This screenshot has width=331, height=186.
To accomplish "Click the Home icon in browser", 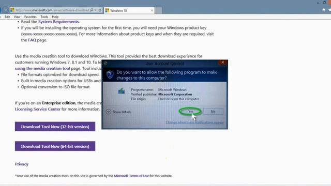I will tap(324, 10).
